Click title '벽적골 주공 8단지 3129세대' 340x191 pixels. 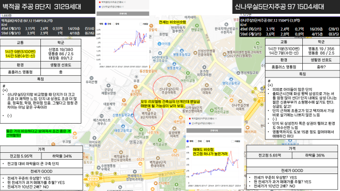pyautogui.click(x=41, y=7)
